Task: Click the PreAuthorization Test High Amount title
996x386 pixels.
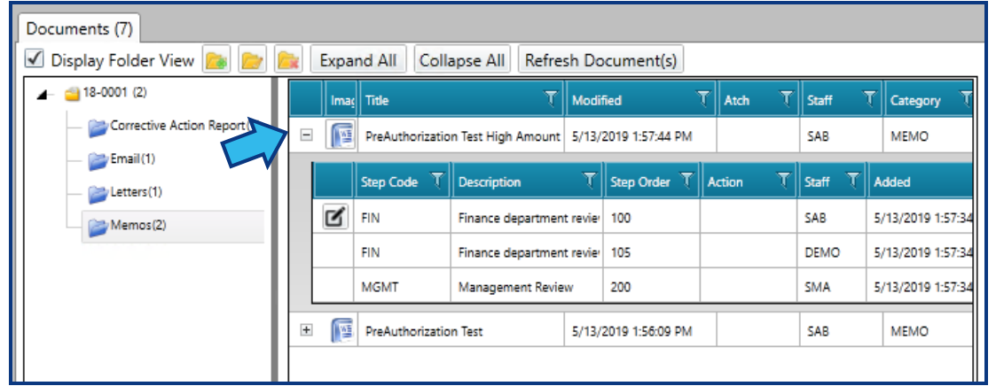Action: coord(462,136)
